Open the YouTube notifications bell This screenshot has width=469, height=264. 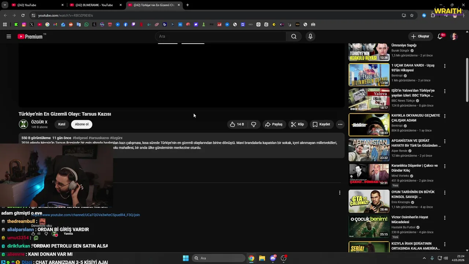[x=440, y=36]
